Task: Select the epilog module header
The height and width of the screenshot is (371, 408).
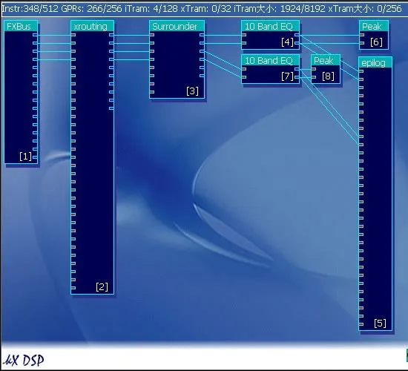Action: [x=375, y=62]
